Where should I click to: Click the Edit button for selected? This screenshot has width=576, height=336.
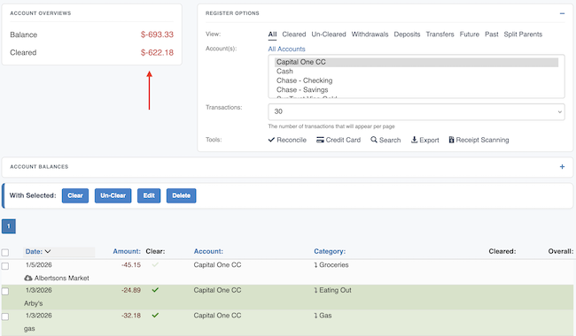click(x=149, y=195)
